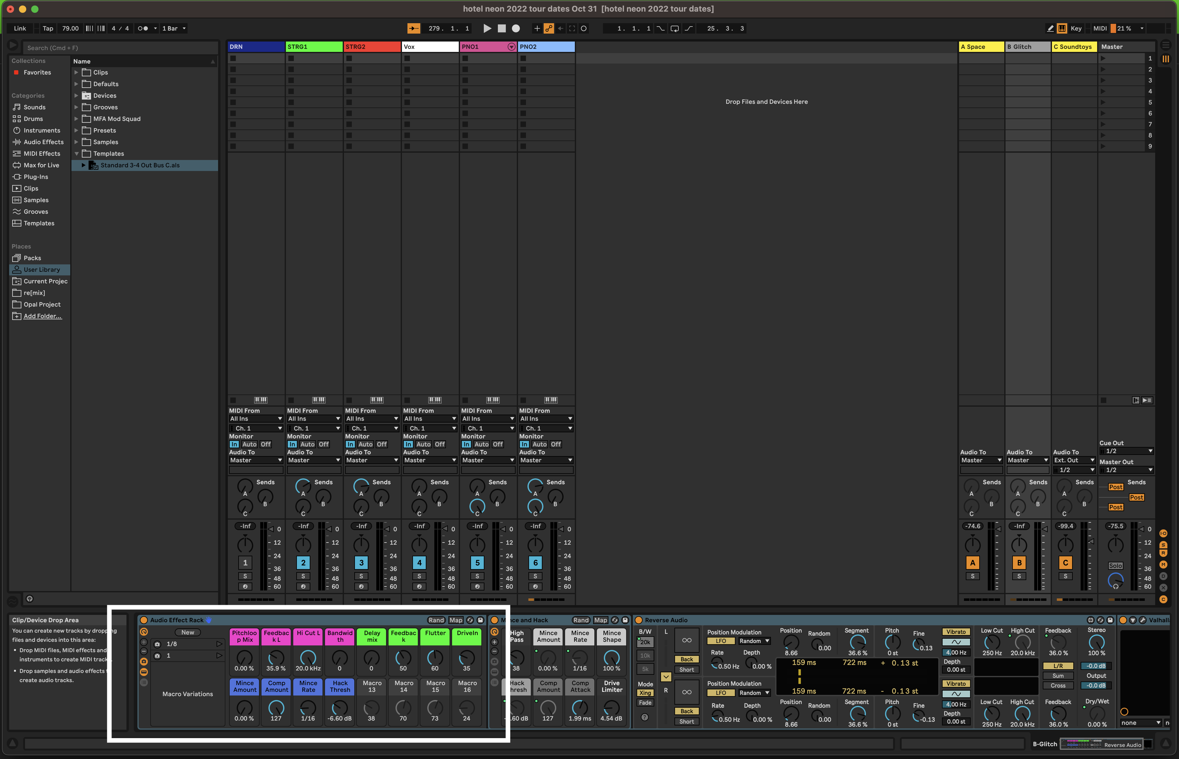Toggle the Follow playback button
Viewport: 1179px width, 759px height.
[x=414, y=29]
